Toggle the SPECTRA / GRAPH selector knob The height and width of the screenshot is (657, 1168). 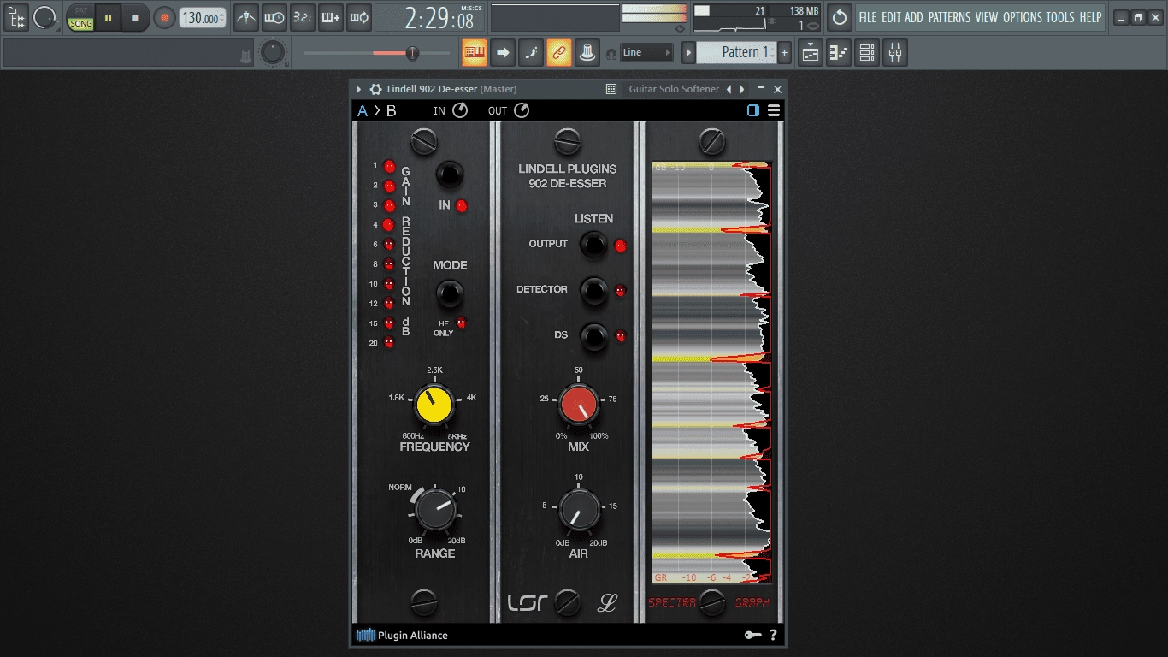[712, 602]
